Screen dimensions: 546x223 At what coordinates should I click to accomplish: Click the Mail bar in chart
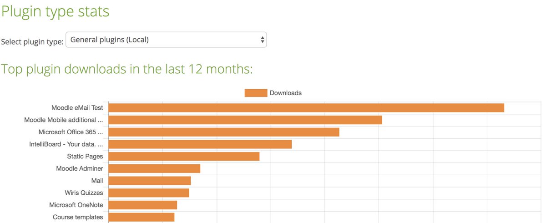coord(149,181)
